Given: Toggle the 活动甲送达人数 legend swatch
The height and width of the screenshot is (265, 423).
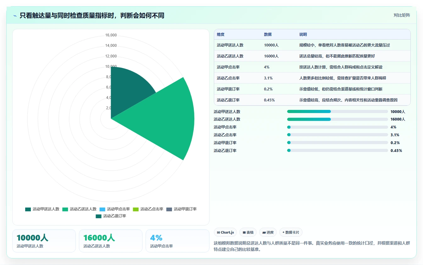Looking at the screenshot, I should pyautogui.click(x=28, y=209).
